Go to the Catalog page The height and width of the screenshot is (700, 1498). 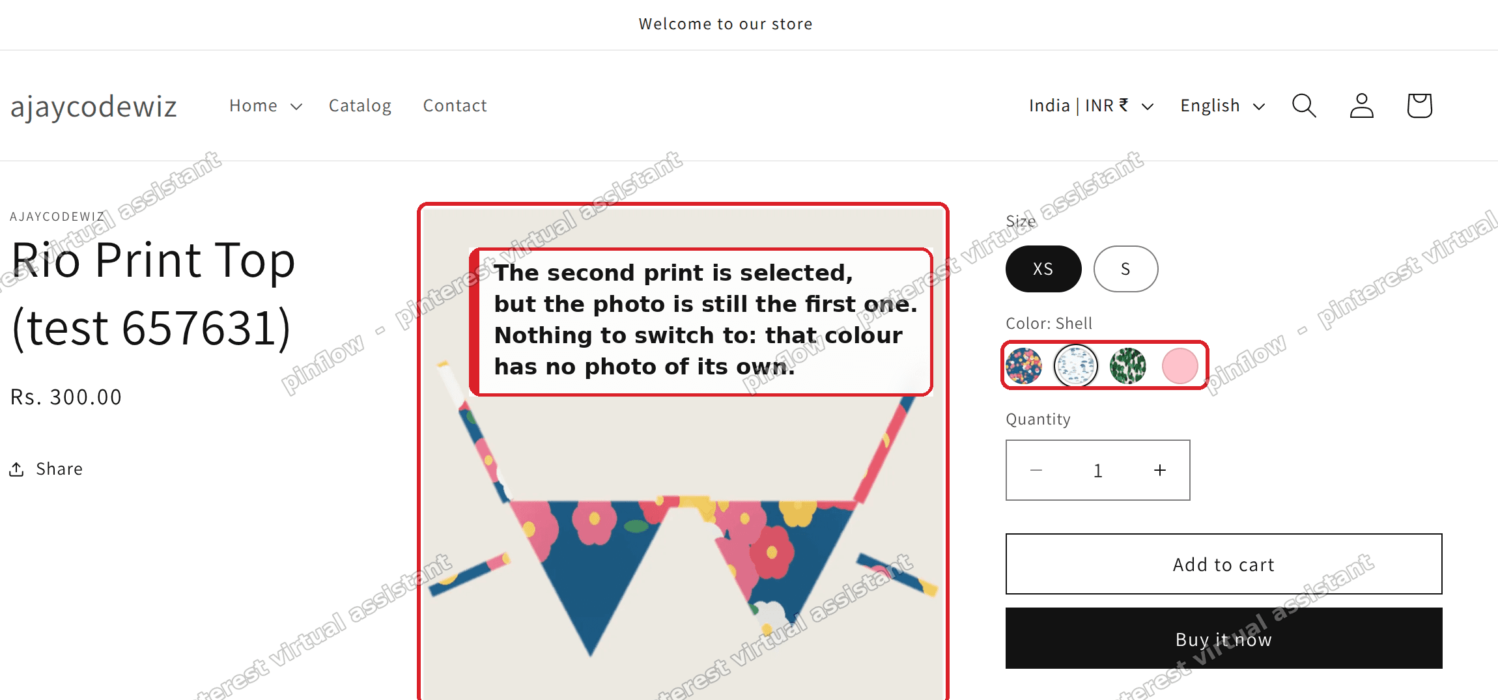click(x=360, y=105)
